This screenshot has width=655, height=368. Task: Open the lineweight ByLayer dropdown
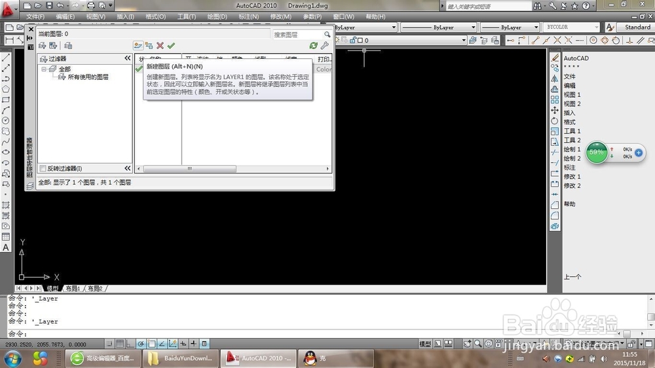point(510,27)
